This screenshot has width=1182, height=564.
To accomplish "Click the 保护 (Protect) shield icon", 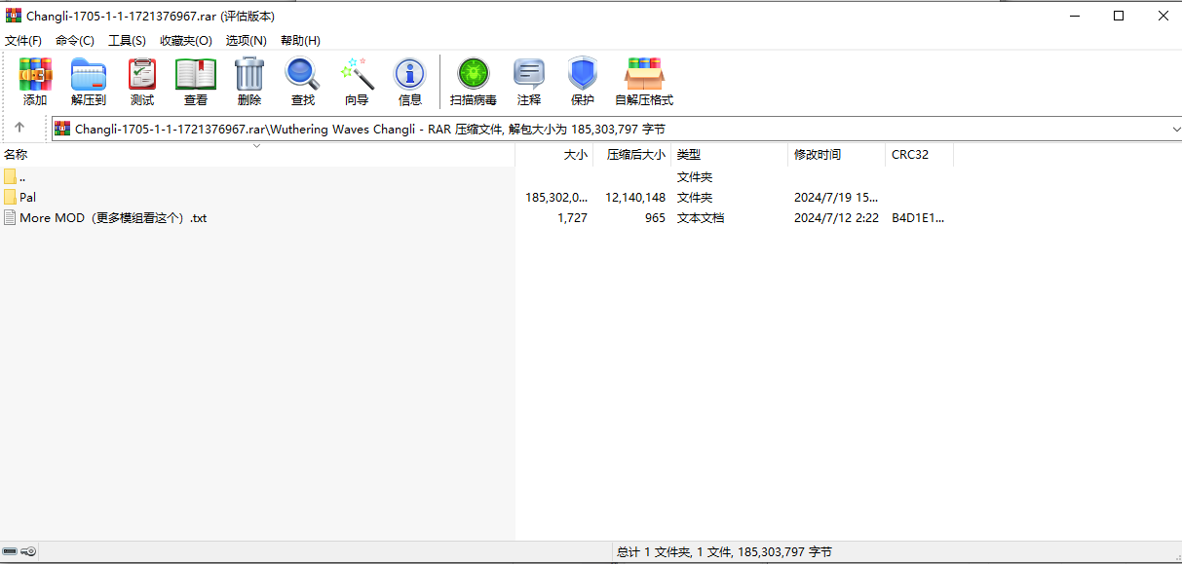I will click(583, 74).
